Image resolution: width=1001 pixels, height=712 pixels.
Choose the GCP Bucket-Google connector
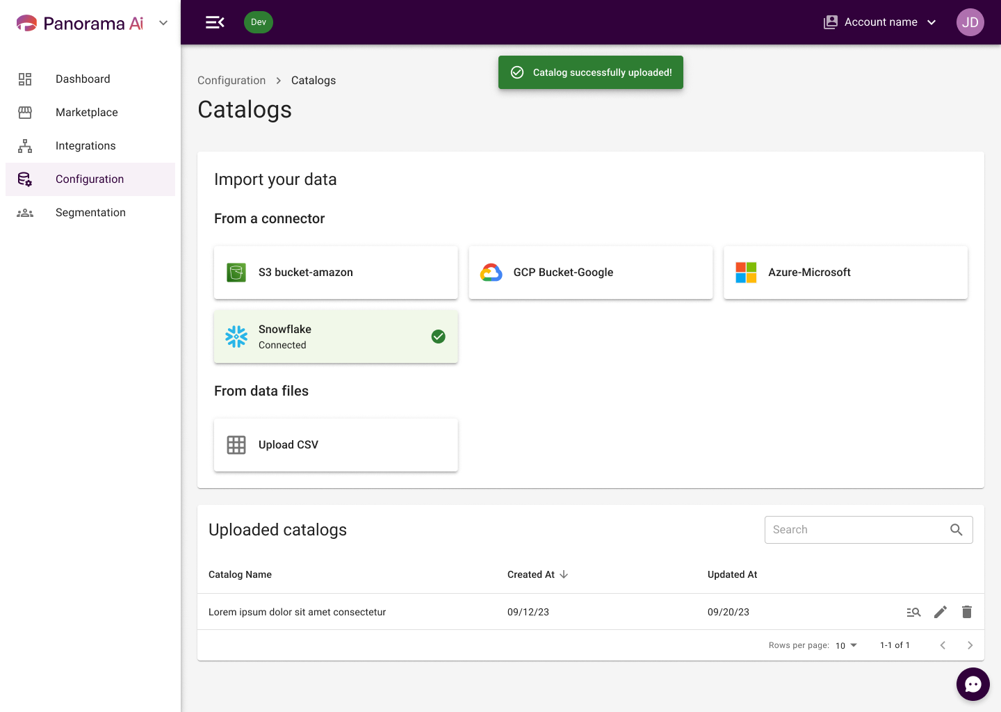pyautogui.click(x=591, y=273)
